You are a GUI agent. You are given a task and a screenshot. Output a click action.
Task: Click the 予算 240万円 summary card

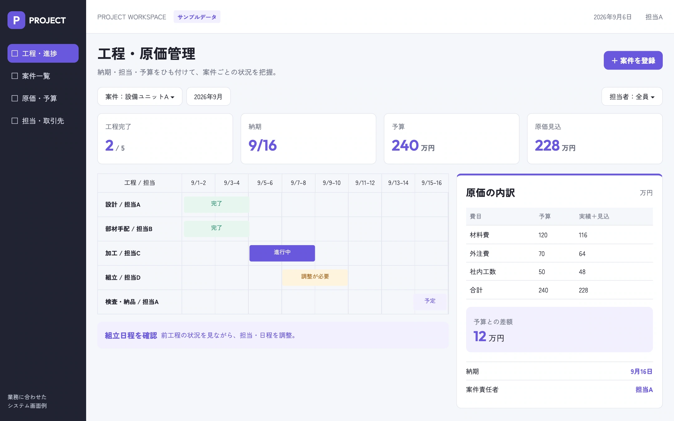click(452, 139)
